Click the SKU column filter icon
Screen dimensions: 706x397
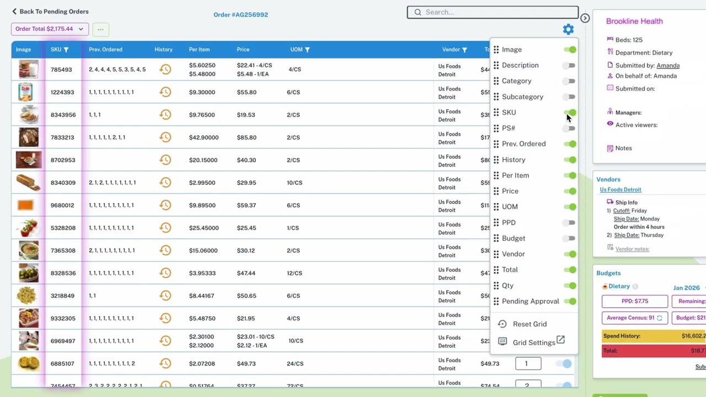click(x=66, y=50)
